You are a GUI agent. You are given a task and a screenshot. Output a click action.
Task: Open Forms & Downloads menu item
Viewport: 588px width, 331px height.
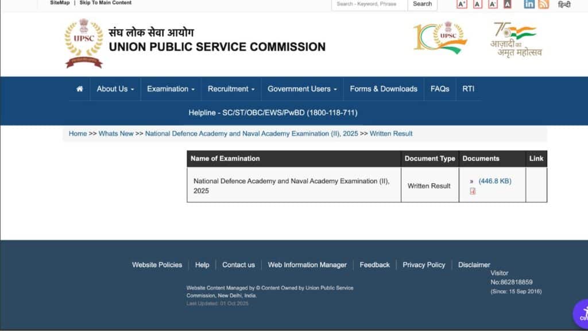click(x=384, y=89)
